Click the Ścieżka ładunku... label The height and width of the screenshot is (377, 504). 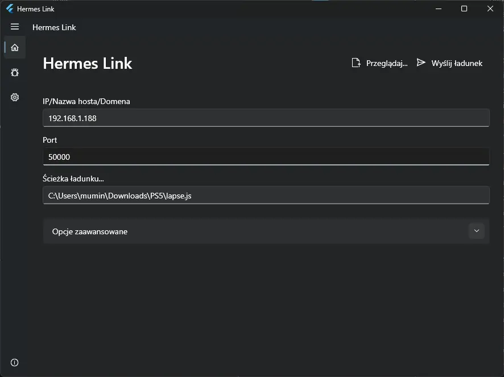pyautogui.click(x=73, y=179)
